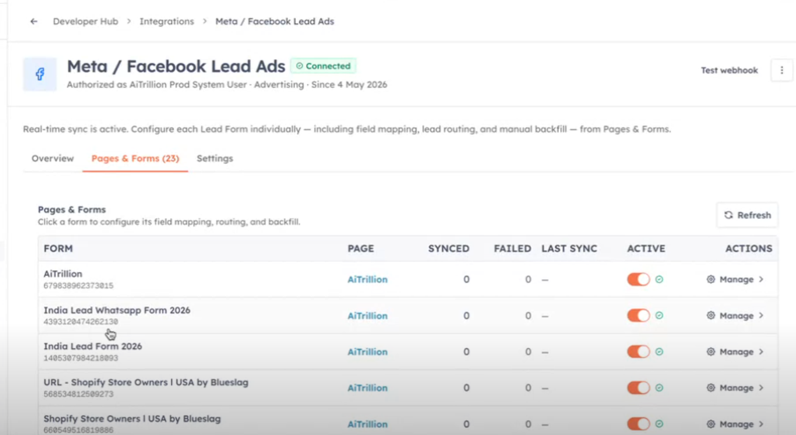This screenshot has width=796, height=435.
Task: Click the refresh icon in Refresh button
Action: point(728,215)
